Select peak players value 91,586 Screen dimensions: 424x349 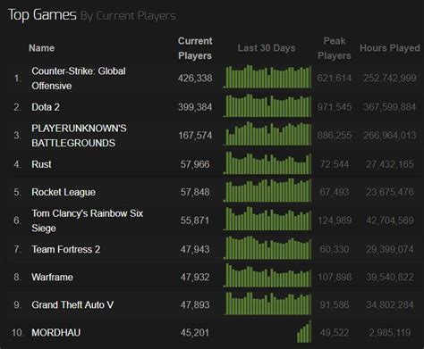point(335,305)
